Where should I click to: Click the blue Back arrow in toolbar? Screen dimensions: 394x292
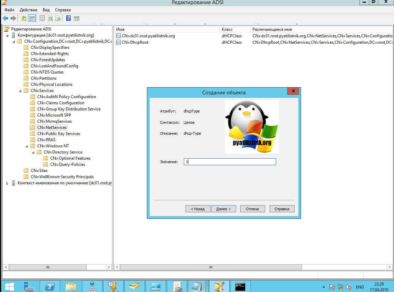pos(5,18)
